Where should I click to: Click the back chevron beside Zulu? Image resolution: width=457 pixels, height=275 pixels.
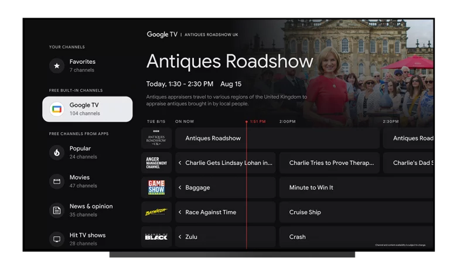click(180, 237)
